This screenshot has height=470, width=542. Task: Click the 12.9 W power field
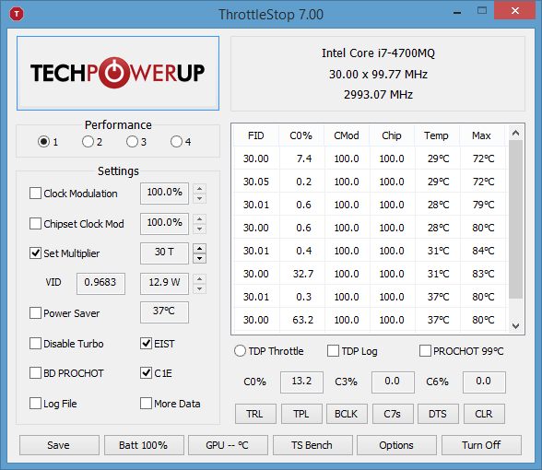pos(164,284)
